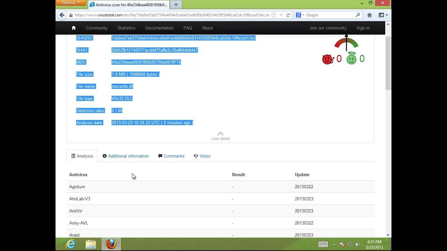Reload the VirusTotal page
The image size is (447, 251).
(288, 15)
